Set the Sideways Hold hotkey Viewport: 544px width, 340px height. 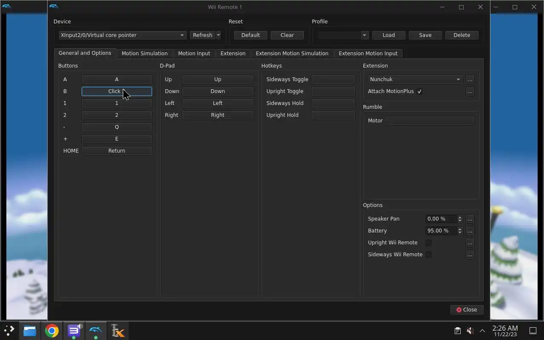tap(333, 103)
